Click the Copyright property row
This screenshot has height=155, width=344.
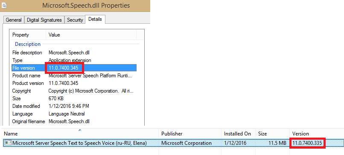click(x=74, y=91)
